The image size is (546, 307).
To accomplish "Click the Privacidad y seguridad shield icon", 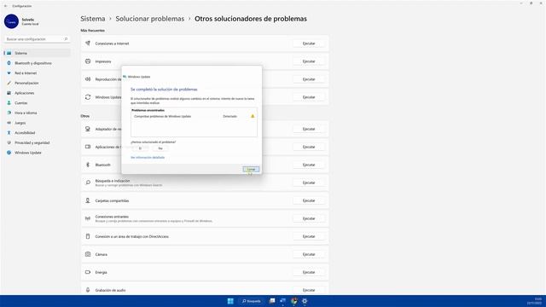I will pyautogui.click(x=9, y=142).
